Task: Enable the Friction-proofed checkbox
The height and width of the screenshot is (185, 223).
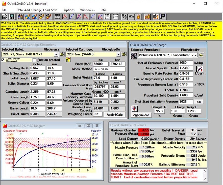Action: click(x=34, y=60)
